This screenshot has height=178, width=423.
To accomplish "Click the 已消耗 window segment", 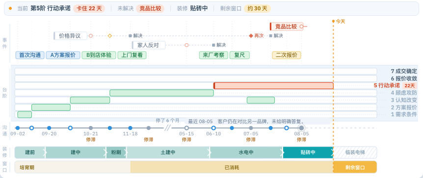I will [x=232, y=167].
